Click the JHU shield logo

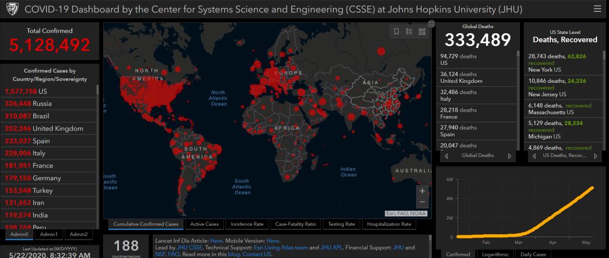pyautogui.click(x=12, y=10)
